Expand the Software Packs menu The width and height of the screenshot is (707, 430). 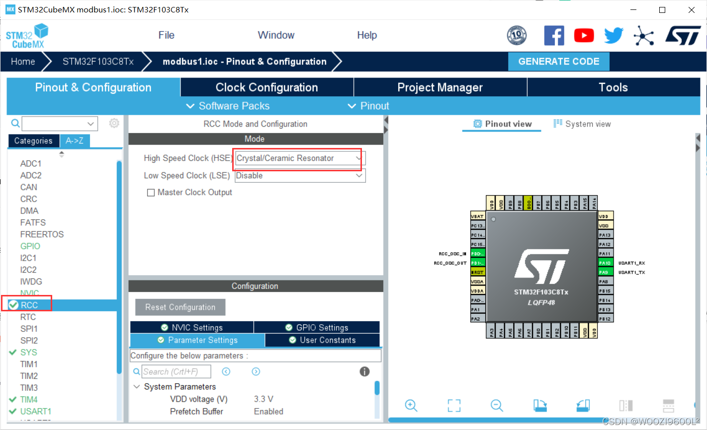click(228, 106)
